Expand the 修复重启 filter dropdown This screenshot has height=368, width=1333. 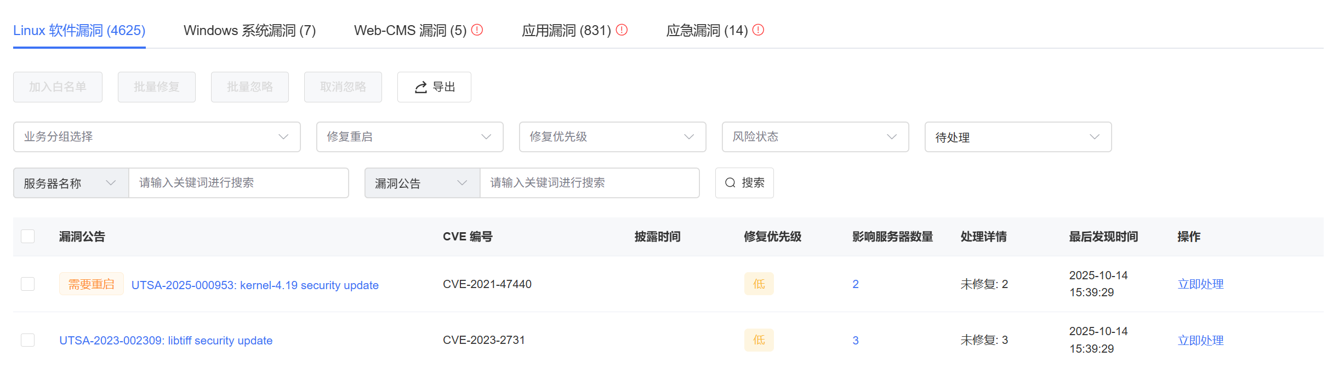(x=409, y=137)
